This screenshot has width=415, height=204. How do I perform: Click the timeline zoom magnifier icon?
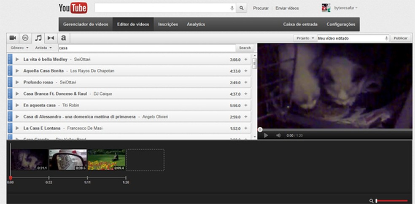(372, 201)
